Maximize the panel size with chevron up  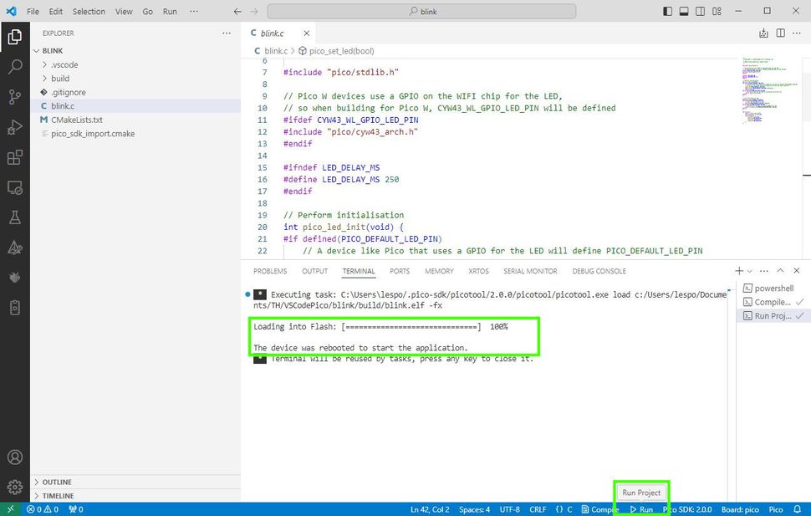pos(781,271)
